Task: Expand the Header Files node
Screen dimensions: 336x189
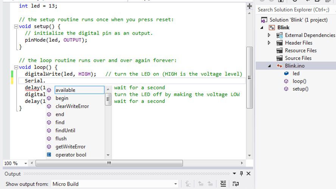Action: tap(269, 43)
